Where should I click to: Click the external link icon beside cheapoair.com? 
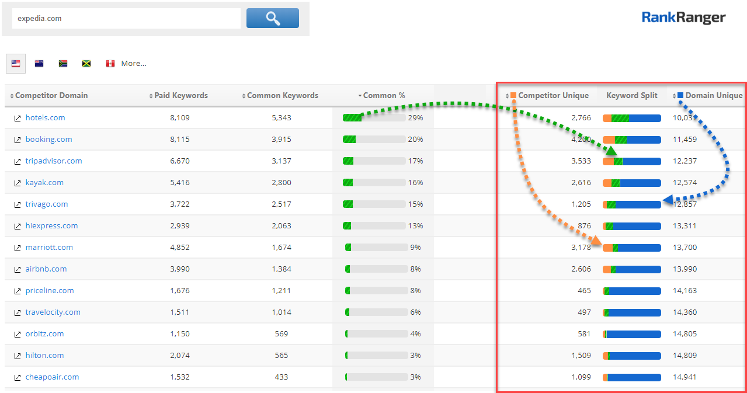point(18,377)
